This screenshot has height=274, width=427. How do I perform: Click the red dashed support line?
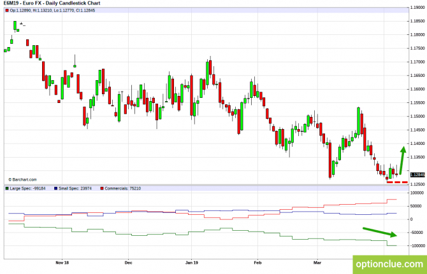[397, 182]
